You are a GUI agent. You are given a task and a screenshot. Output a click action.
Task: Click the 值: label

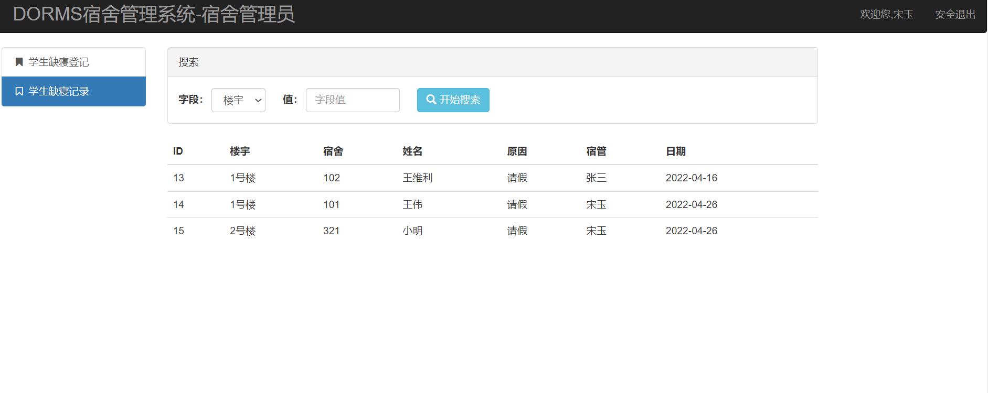(x=290, y=100)
